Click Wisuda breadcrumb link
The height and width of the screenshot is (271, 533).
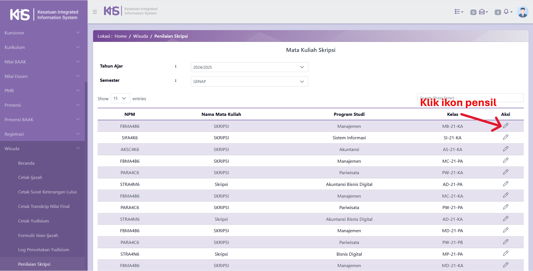(140, 36)
